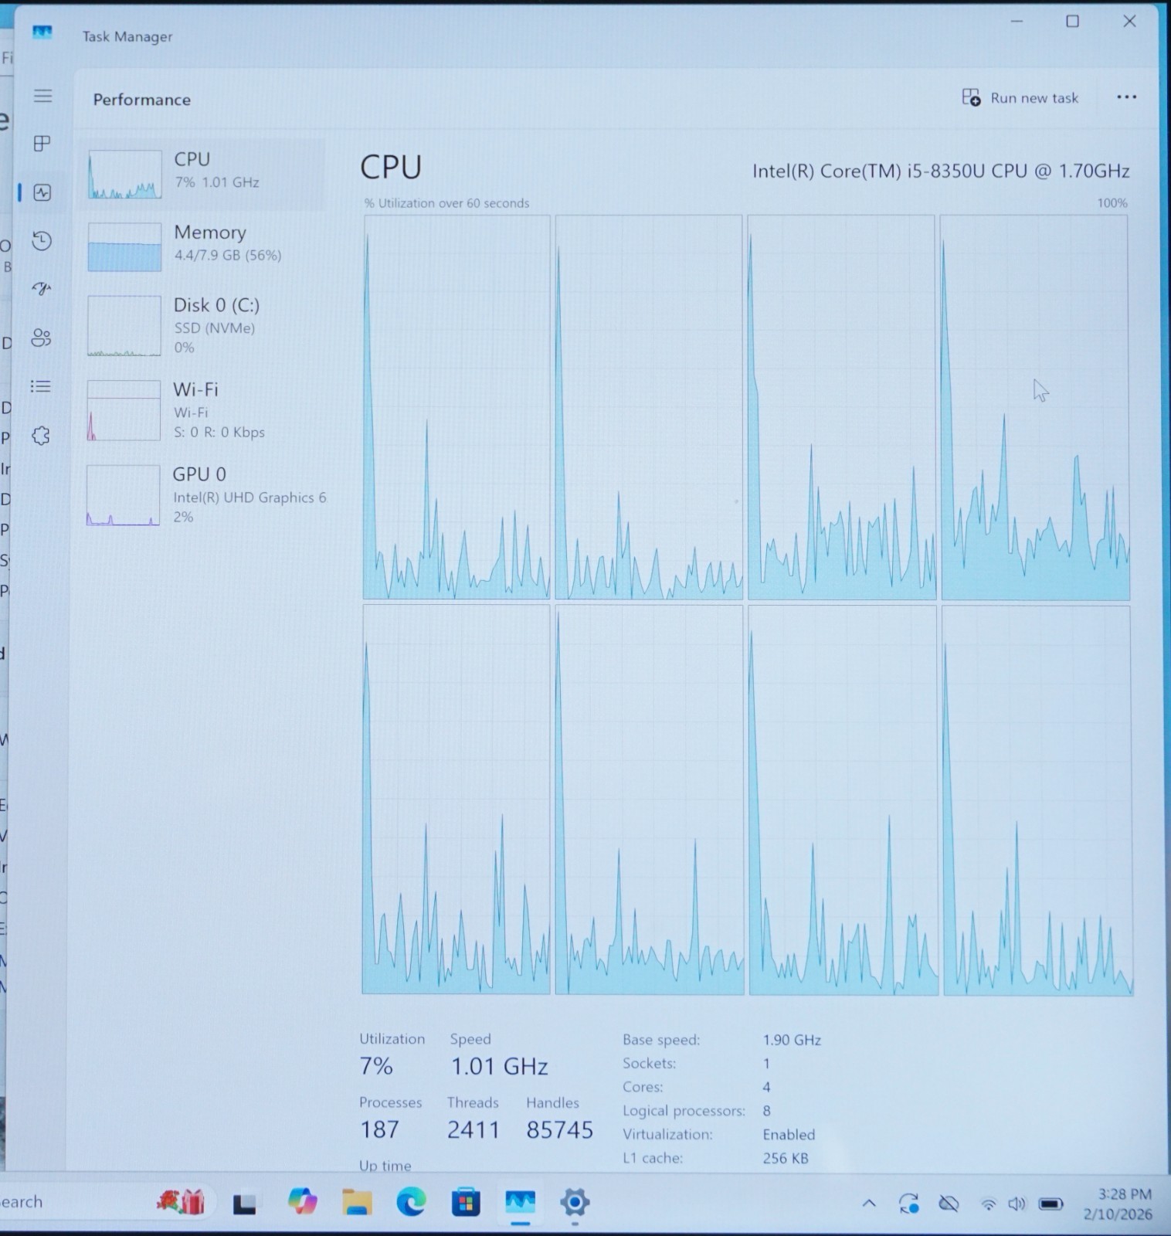Click the CPU mini graph thumbnail
The width and height of the screenshot is (1171, 1236).
(124, 175)
